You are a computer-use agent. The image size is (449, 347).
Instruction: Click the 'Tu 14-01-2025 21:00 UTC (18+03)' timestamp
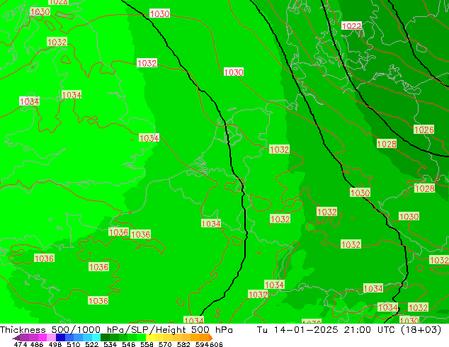point(349,330)
